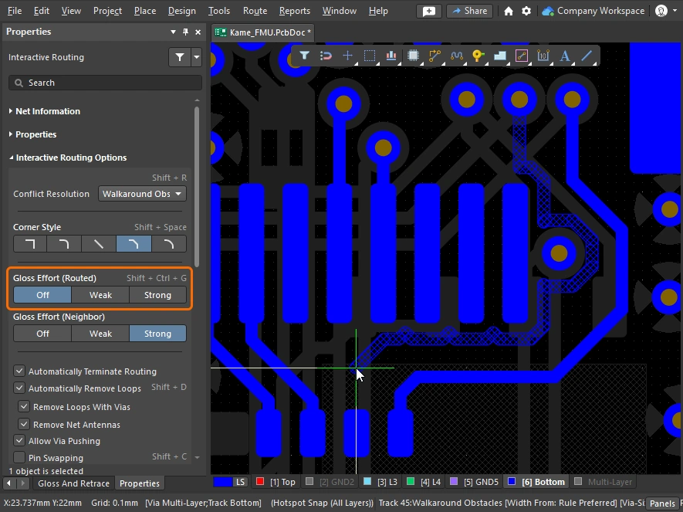
Task: Open the Route menu
Action: click(255, 11)
